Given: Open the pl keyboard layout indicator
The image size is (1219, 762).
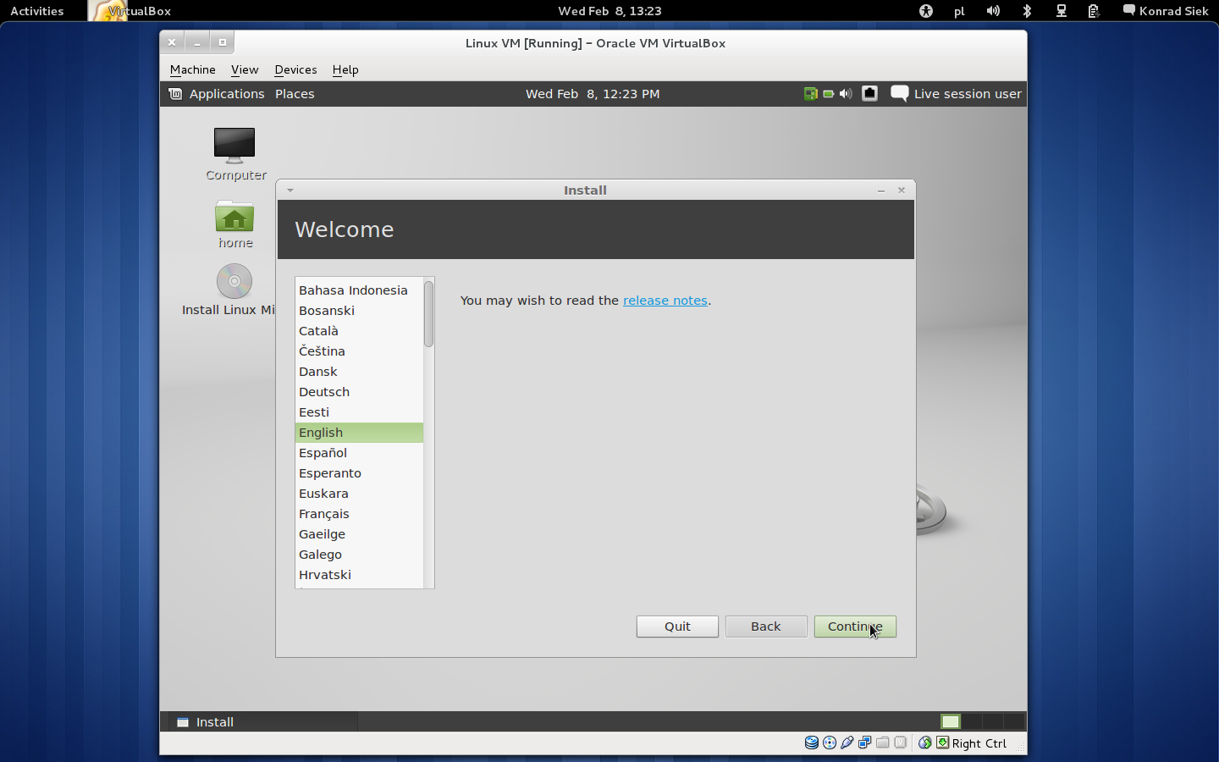Looking at the screenshot, I should point(959,11).
